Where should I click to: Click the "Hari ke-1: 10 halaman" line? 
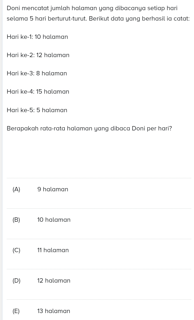click(x=37, y=37)
